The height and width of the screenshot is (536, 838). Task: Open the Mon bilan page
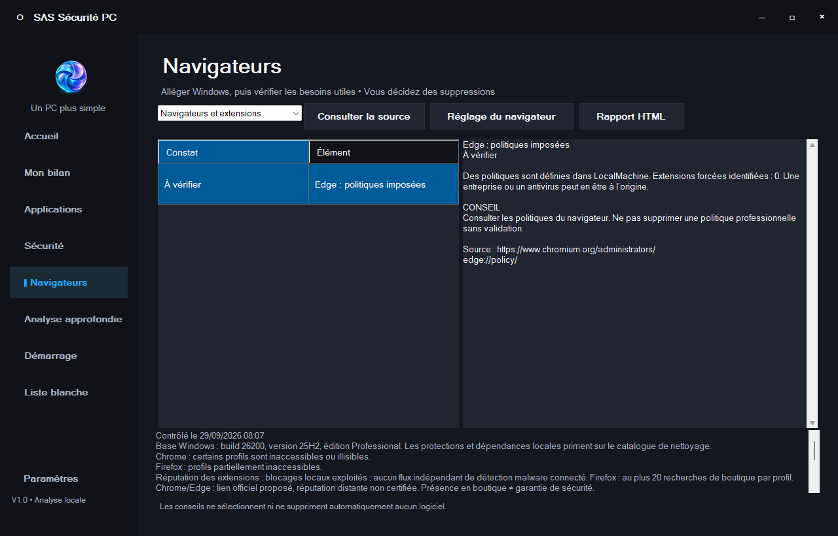[47, 173]
